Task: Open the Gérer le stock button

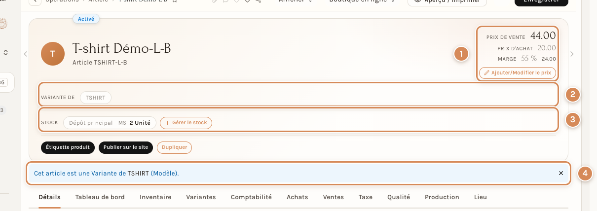Action: 186,123
